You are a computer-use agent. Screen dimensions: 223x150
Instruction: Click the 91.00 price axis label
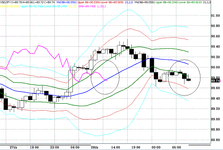pyautogui.click(x=216, y=16)
